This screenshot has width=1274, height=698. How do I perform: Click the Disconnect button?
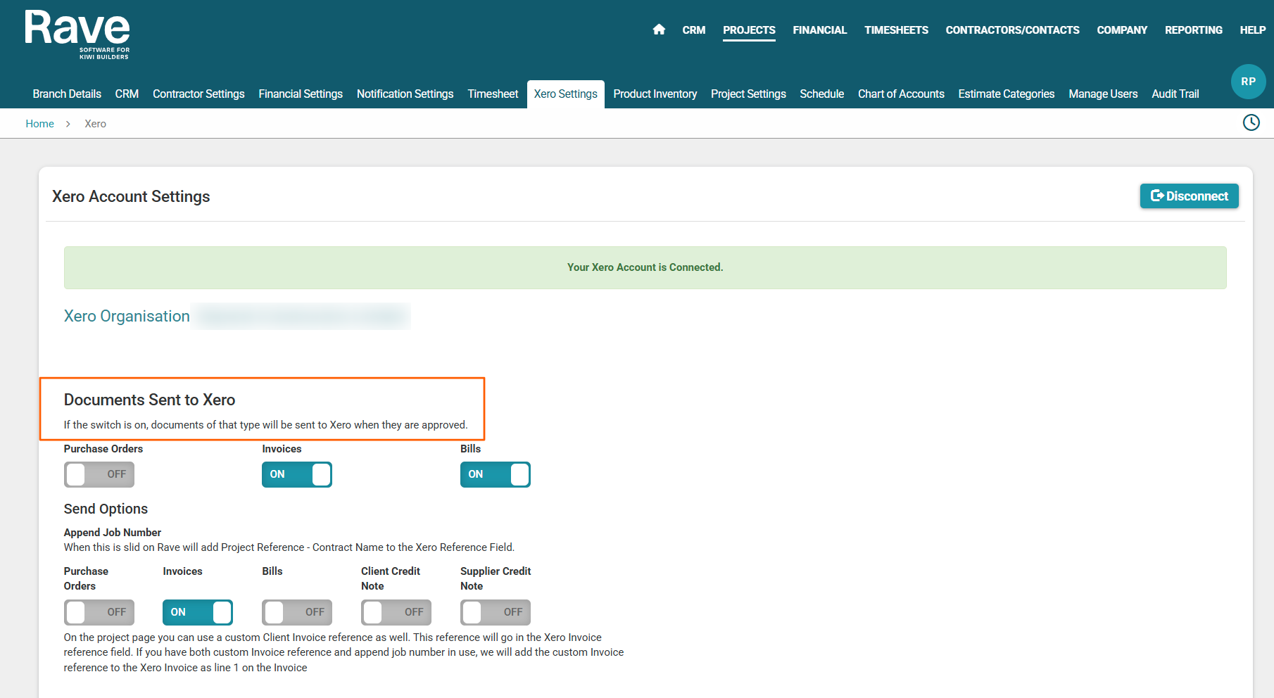(1189, 196)
